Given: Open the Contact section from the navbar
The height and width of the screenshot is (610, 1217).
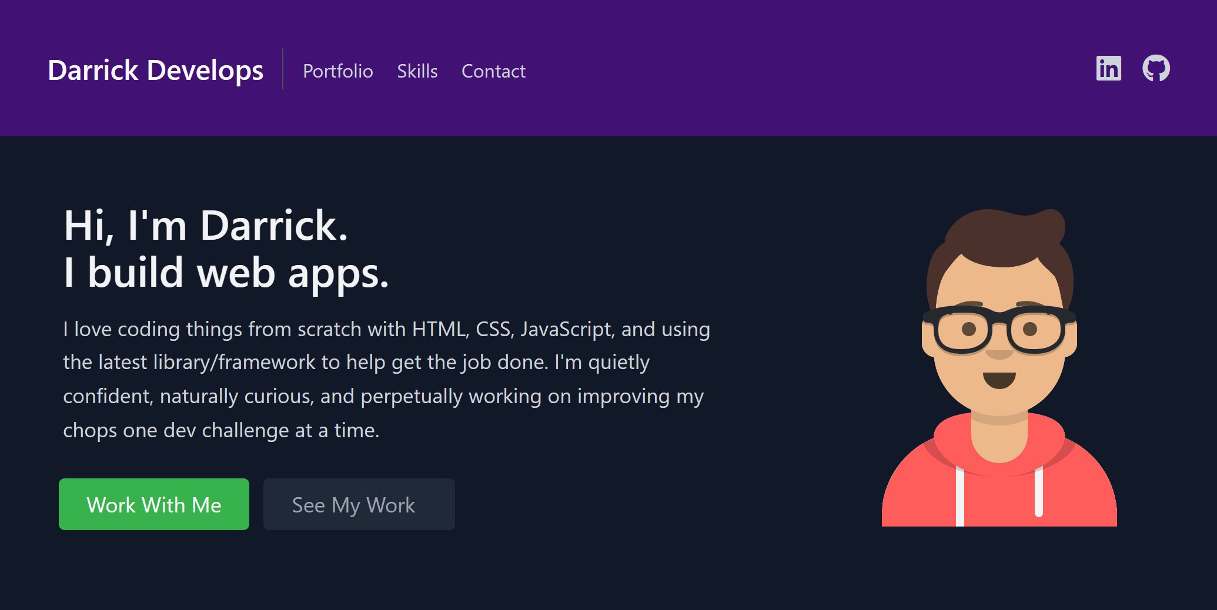Looking at the screenshot, I should (x=493, y=71).
